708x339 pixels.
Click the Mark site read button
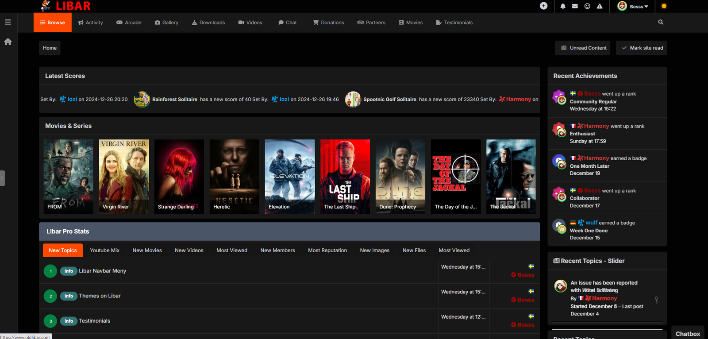point(642,48)
